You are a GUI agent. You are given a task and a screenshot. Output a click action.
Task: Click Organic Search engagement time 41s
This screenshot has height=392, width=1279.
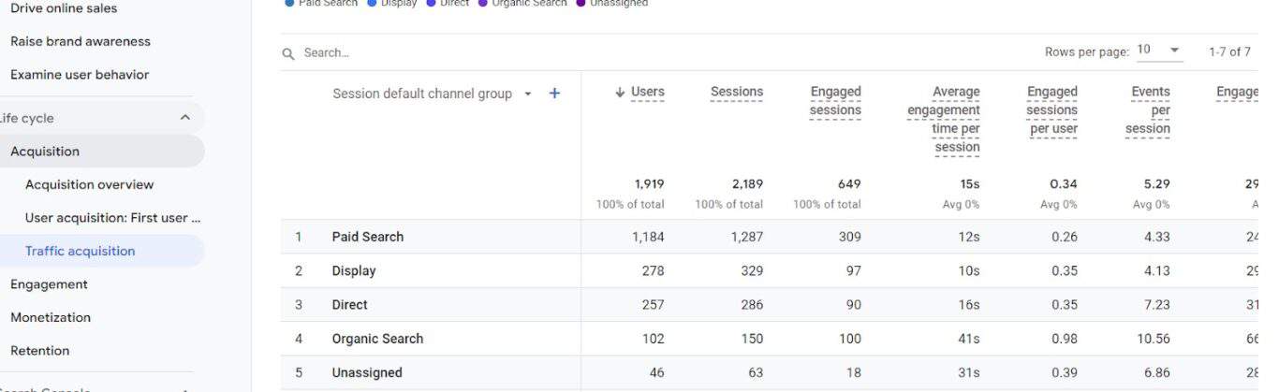click(969, 339)
